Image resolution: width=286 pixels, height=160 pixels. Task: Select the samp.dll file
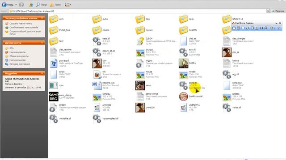[x=183, y=85]
